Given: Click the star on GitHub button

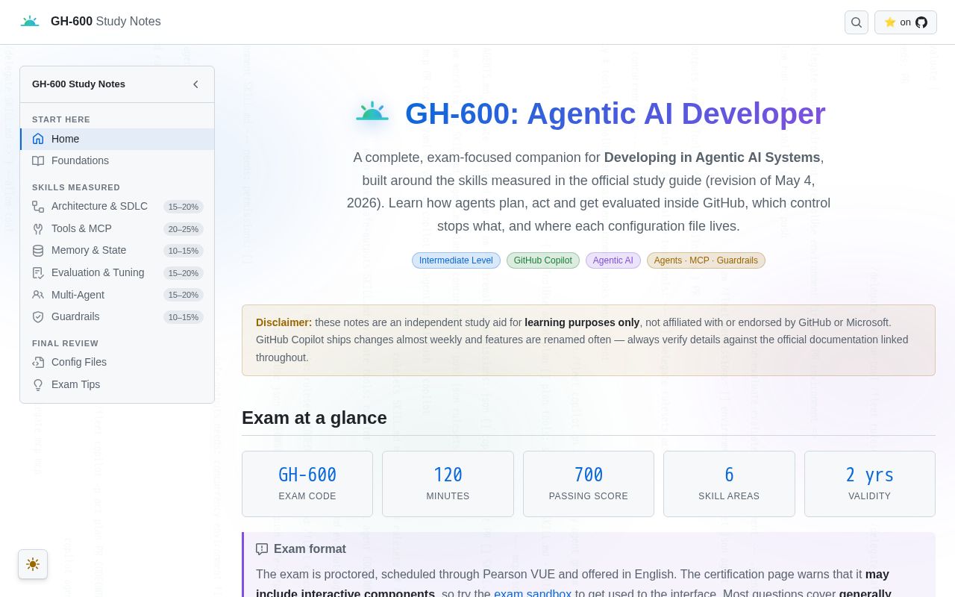Looking at the screenshot, I should (x=906, y=22).
